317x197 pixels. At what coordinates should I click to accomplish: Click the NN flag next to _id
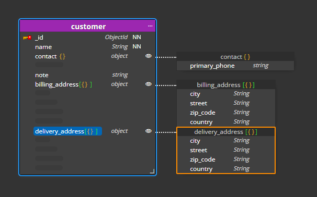(137, 37)
